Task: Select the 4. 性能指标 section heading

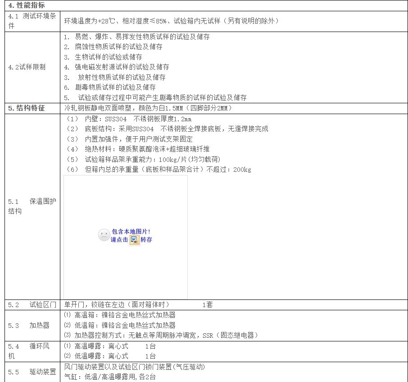Action: coord(27,5)
